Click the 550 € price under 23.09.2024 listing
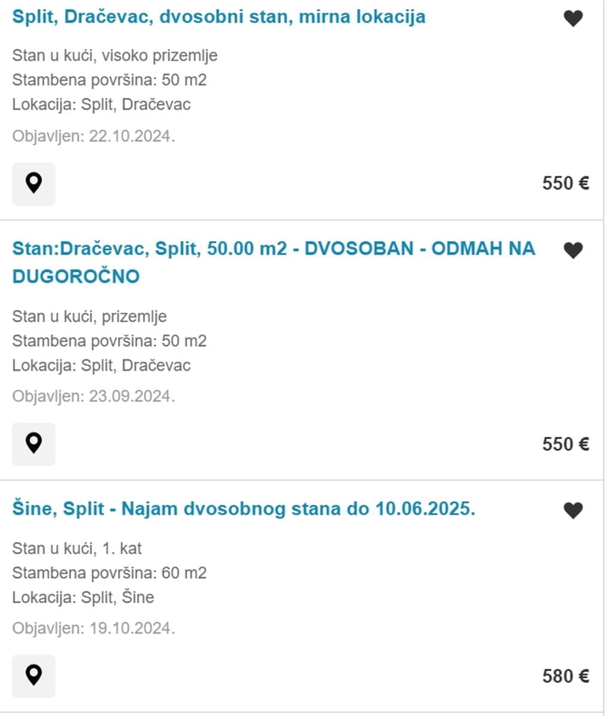This screenshot has width=613, height=716. [565, 445]
